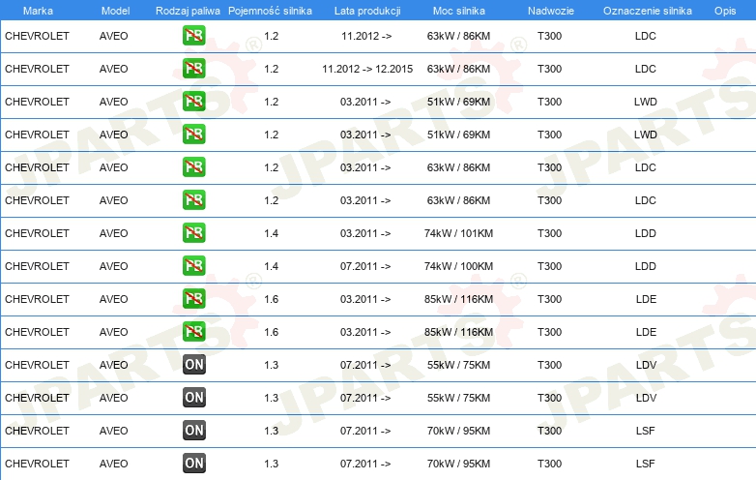Click the Nadwozie column header
The width and height of the screenshot is (756, 480).
[x=551, y=11]
